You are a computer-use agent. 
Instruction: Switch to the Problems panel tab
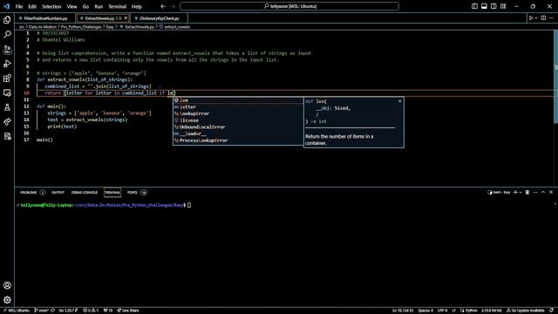32,192
